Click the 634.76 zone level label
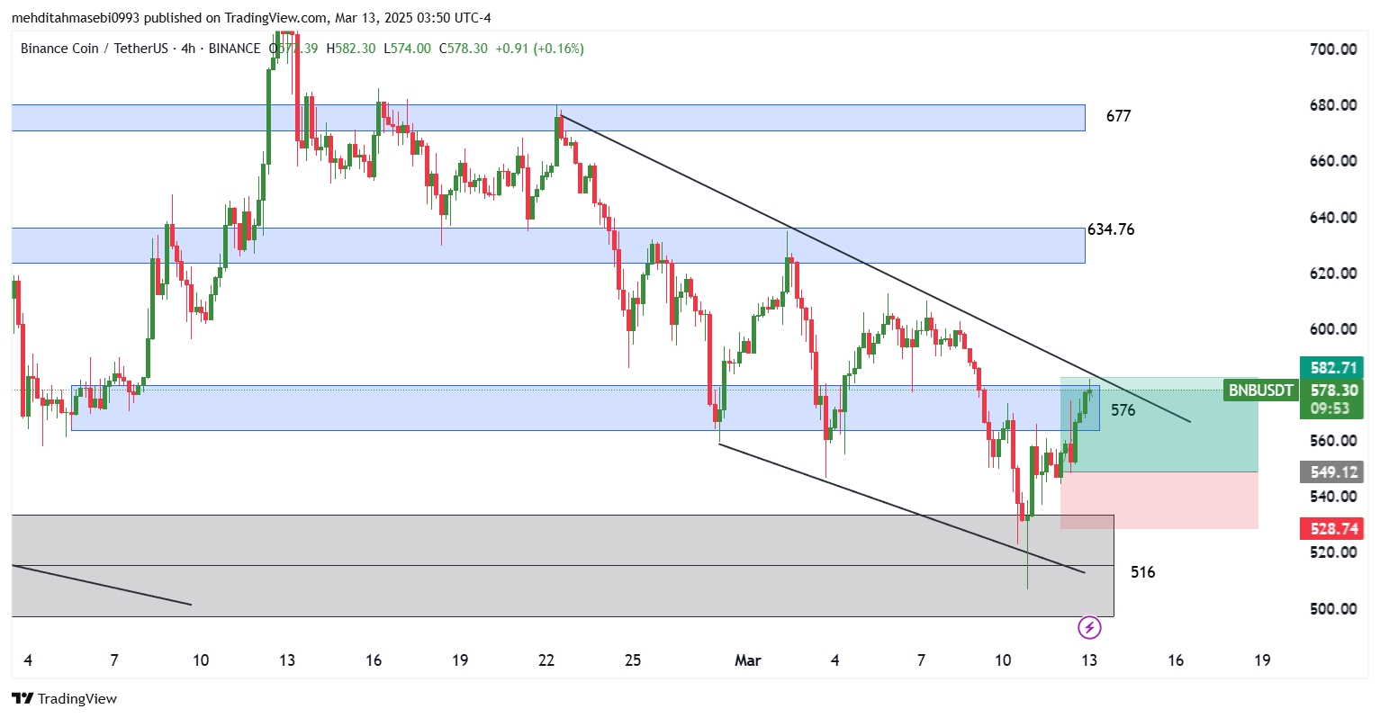1380x718 pixels. pyautogui.click(x=1111, y=229)
